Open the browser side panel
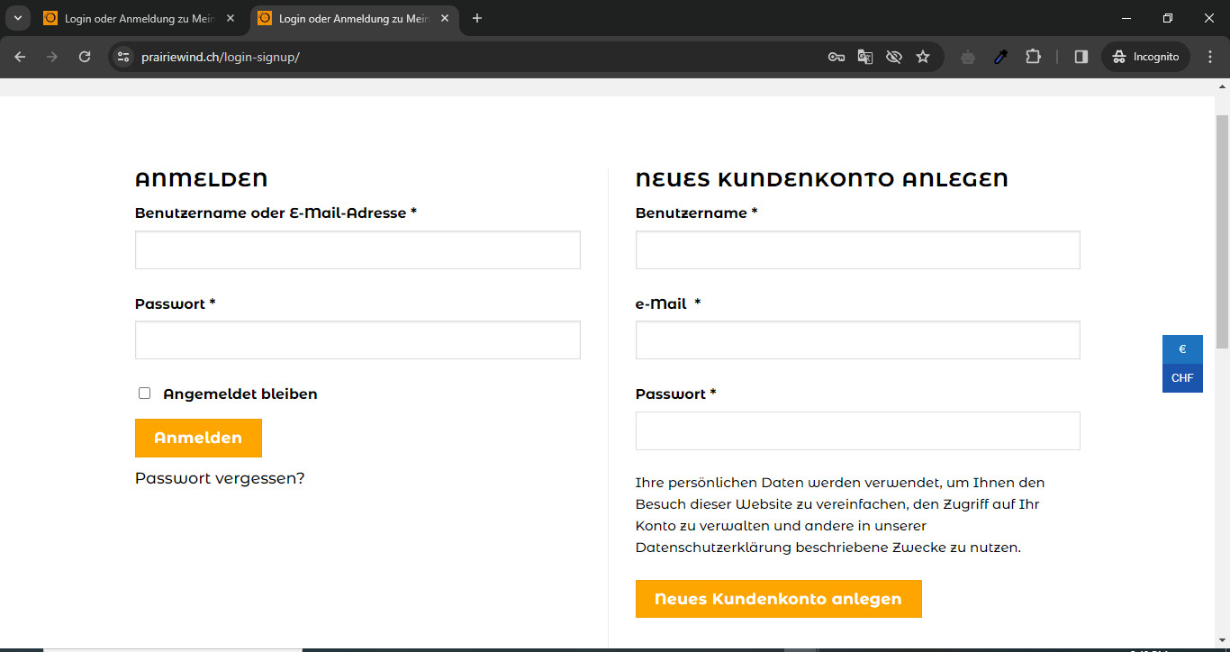 tap(1081, 57)
